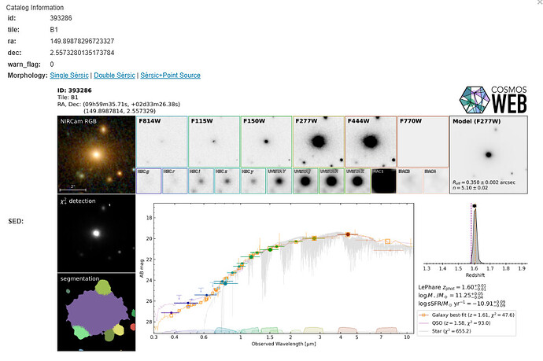543x361 pixels.
Task: Click the saturated black IRAC1 cutout
Action: click(384, 181)
